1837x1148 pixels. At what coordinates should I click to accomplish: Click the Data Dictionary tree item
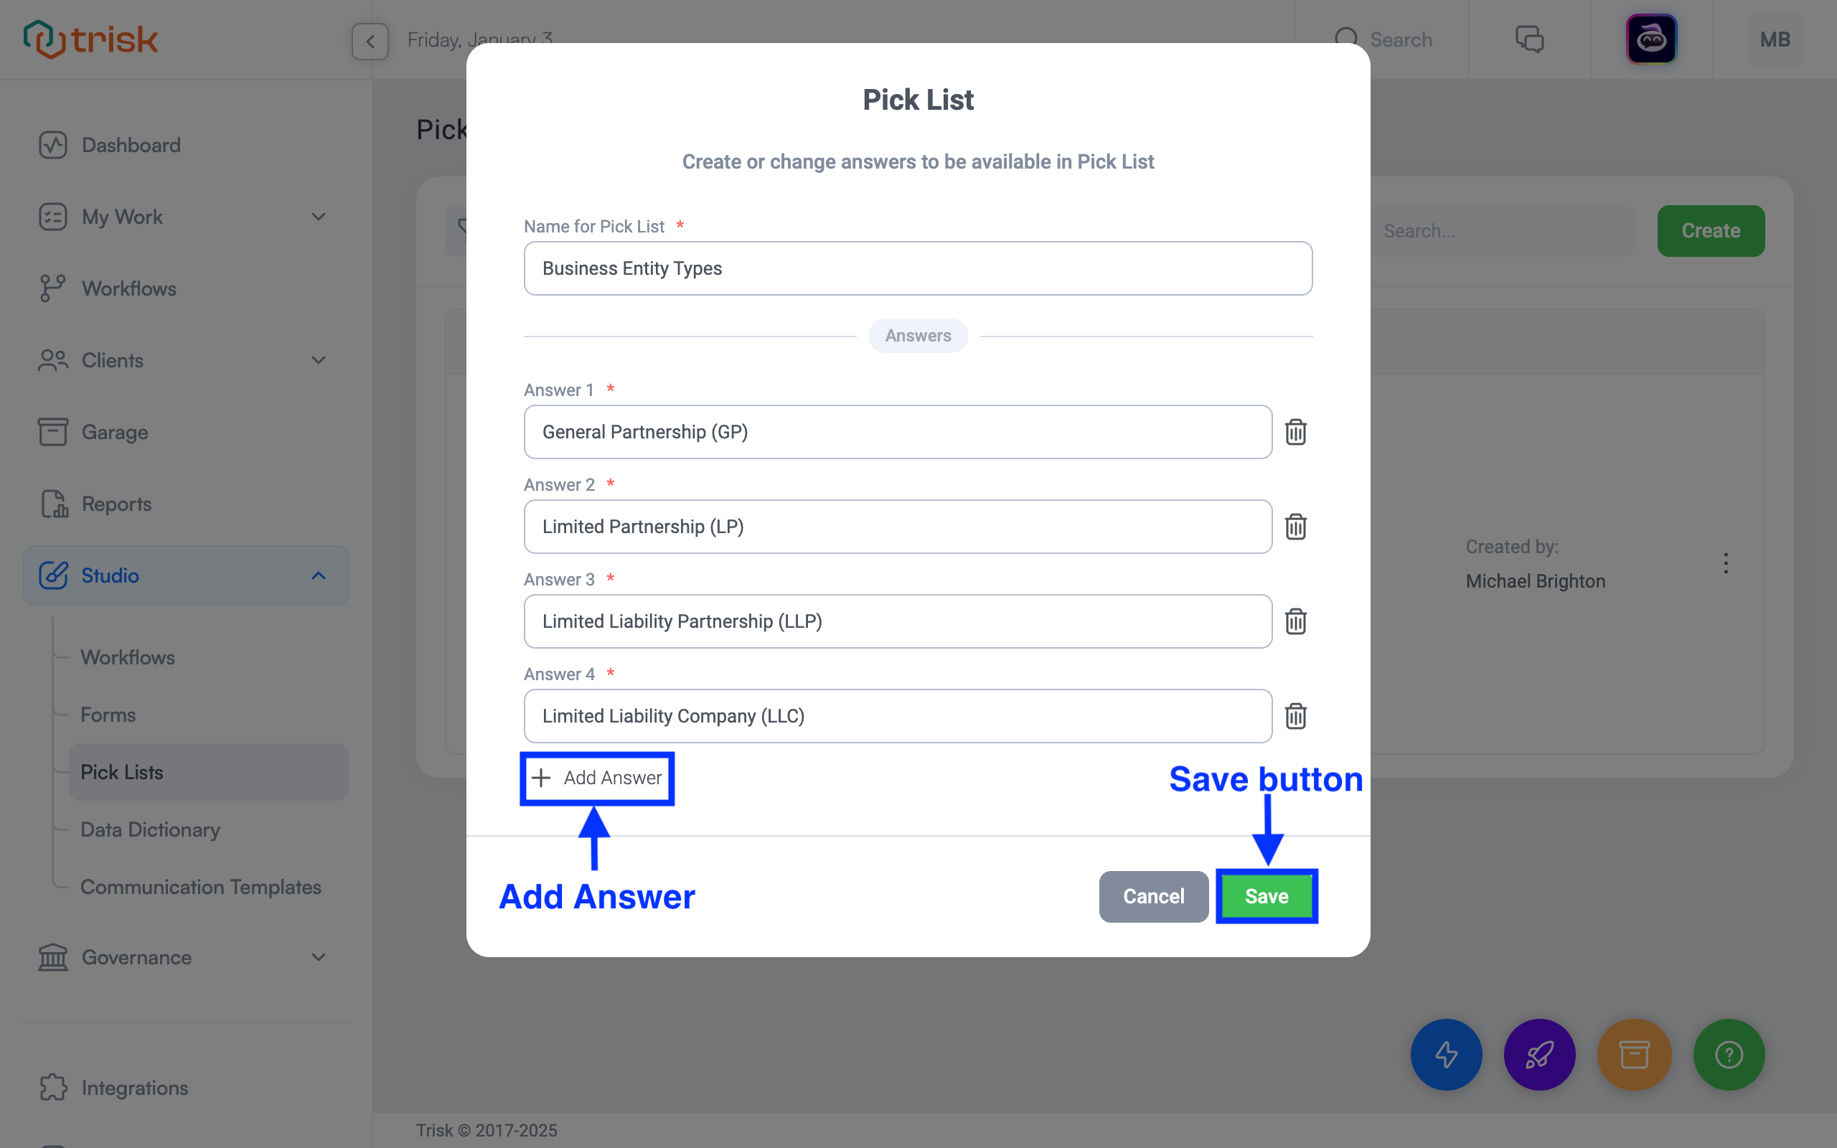149,829
